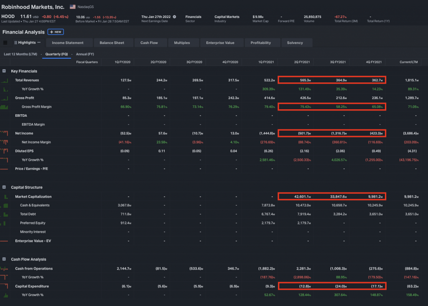The width and height of the screenshot is (428, 306).
Task: Collapse the Key Financials section
Action: tap(4, 71)
